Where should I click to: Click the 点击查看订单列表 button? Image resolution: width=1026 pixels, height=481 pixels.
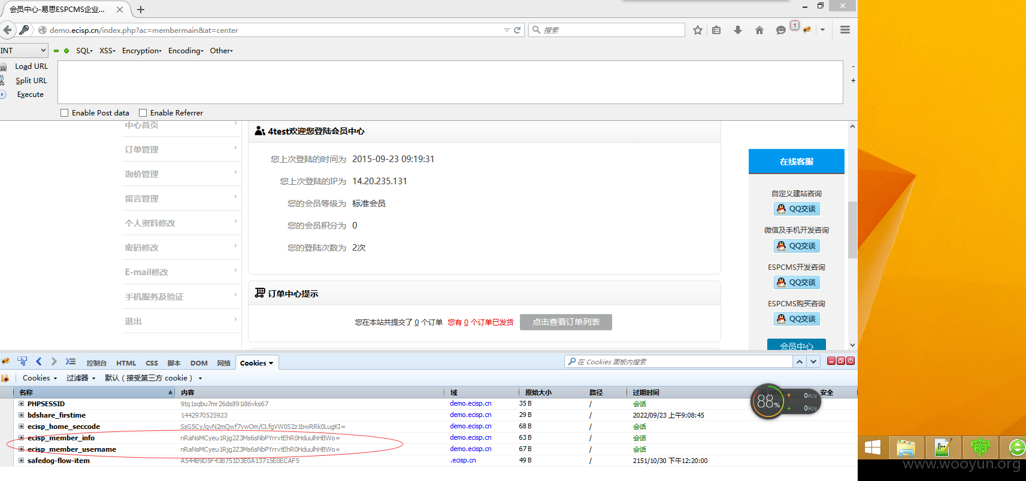[566, 322]
